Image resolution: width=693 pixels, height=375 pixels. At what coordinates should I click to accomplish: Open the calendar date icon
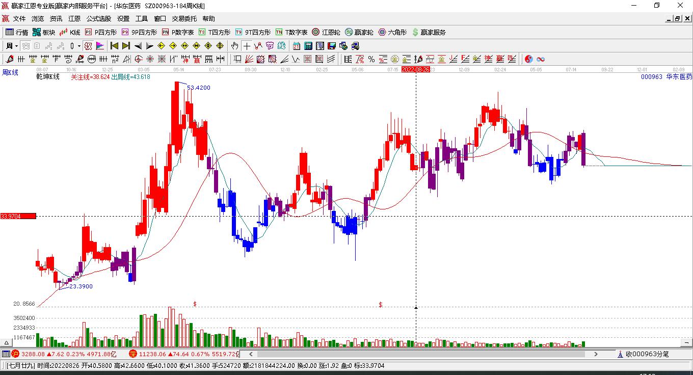tap(296, 46)
